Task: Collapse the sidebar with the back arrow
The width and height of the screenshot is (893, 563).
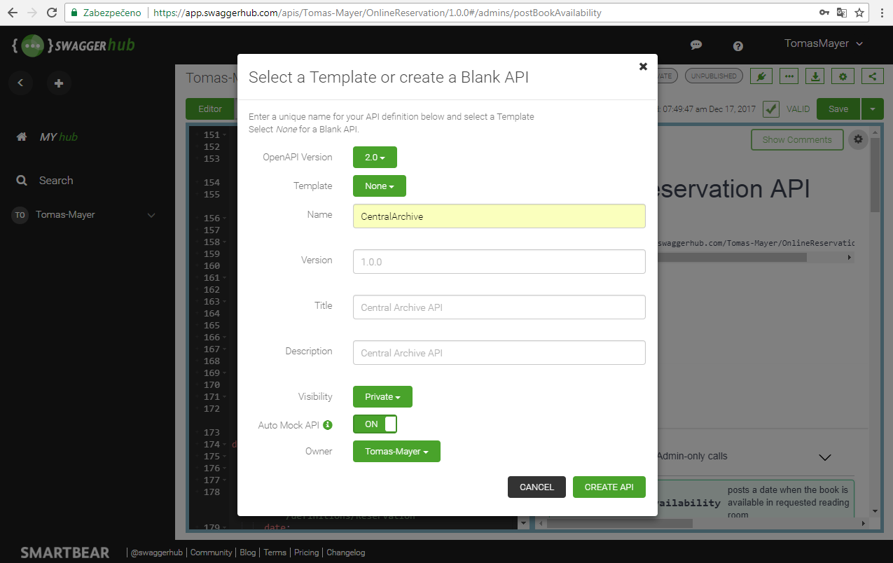Action: pyautogui.click(x=20, y=83)
